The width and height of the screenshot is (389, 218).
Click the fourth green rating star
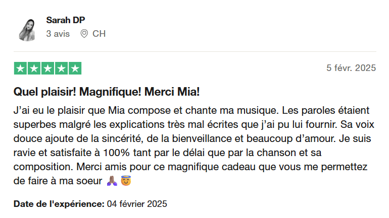(61, 68)
